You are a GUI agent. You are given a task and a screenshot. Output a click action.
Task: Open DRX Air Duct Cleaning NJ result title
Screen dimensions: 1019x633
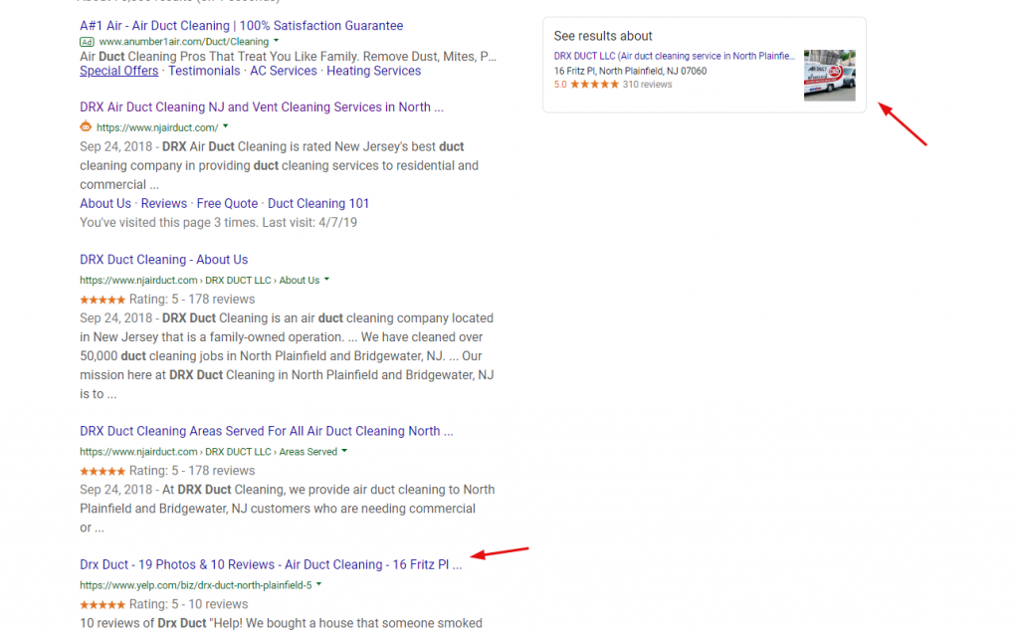(262, 107)
